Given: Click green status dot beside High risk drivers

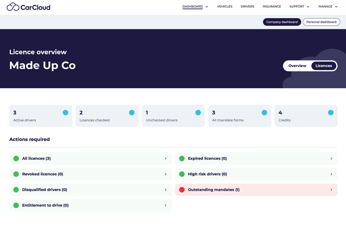Looking at the screenshot, I should click(x=182, y=174).
